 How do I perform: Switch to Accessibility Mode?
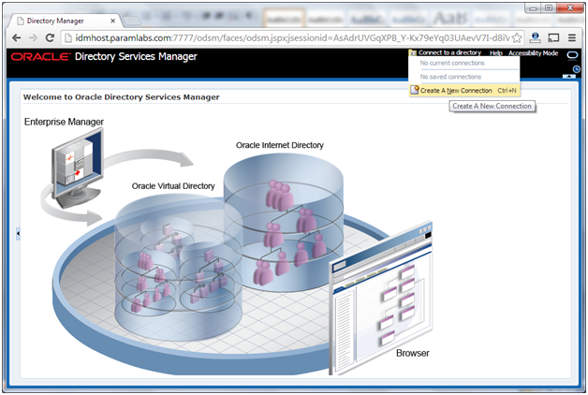(534, 53)
